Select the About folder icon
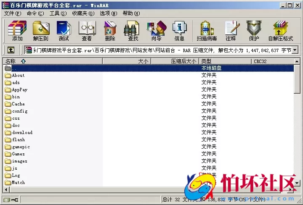This screenshot has height=205, width=303. click(x=8, y=75)
